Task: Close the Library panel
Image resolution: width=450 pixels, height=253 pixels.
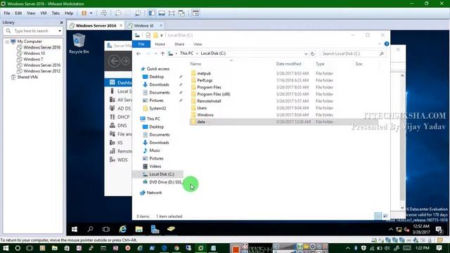Action: pos(61,22)
